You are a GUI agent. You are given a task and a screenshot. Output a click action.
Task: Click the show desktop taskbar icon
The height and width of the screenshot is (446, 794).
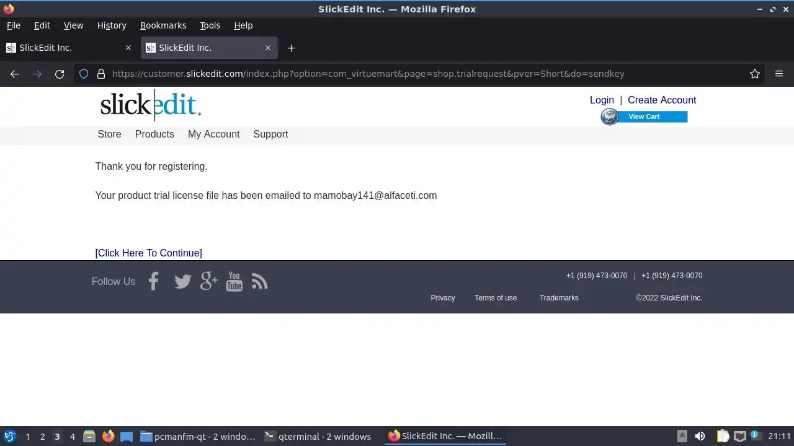pyautogui.click(x=127, y=436)
